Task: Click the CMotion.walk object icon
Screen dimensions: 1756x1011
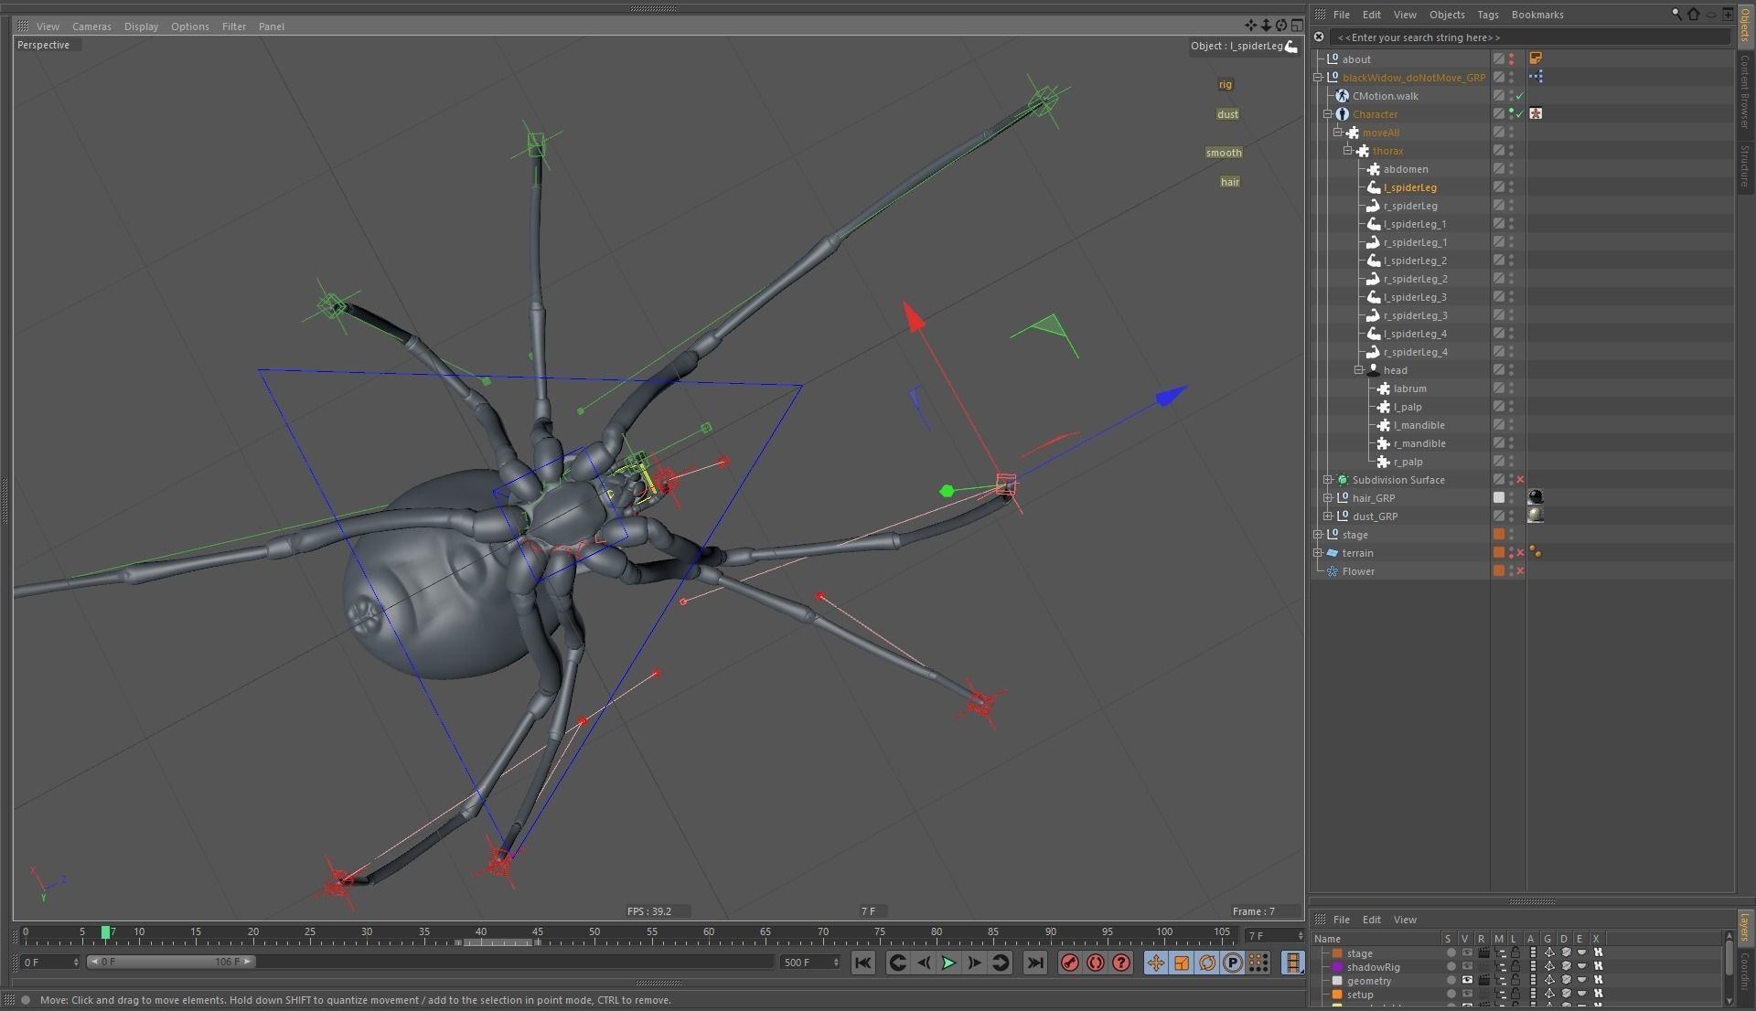Action: point(1342,96)
